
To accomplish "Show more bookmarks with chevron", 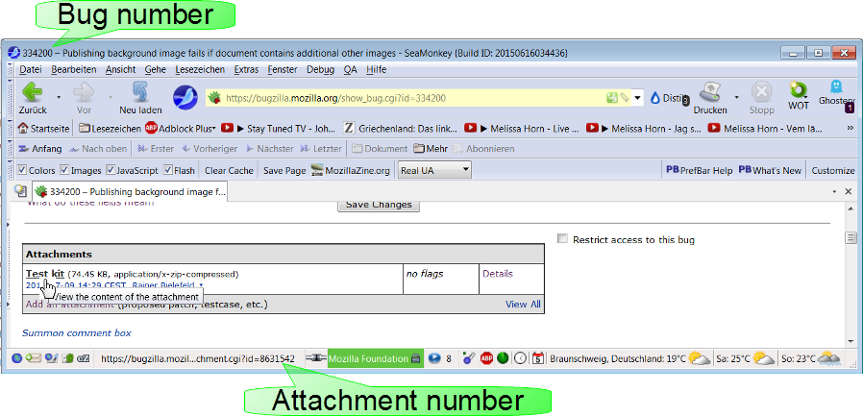I will (x=850, y=128).
